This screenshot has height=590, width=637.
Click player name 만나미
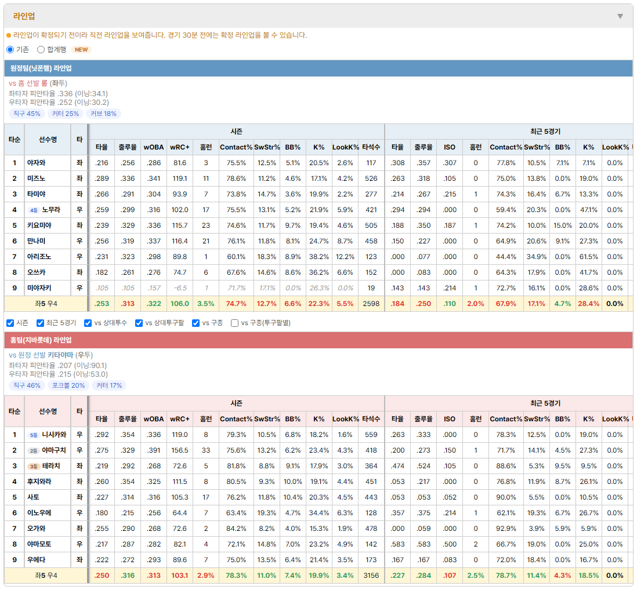point(37,242)
